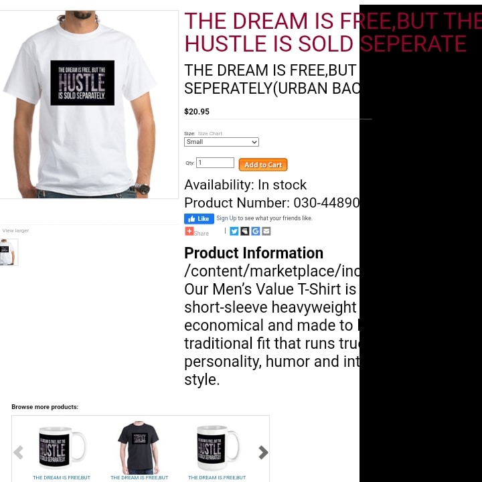Viewport: 482px width, 482px height.
Task: Open the red plus Share icon
Action: tap(189, 231)
